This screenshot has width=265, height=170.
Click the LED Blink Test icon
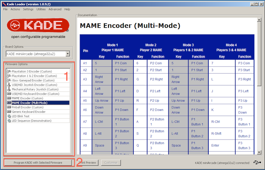tap(9, 116)
